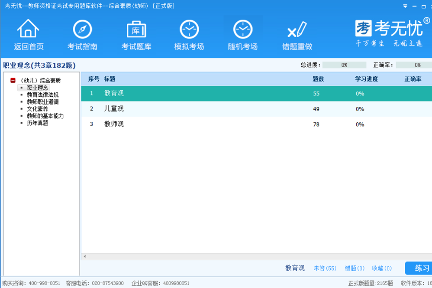Open 文化素养 in the sidebar tree
Image resolution: width=432 pixels, height=288 pixels.
[37, 109]
